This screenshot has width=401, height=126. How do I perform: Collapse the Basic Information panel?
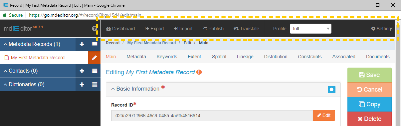pyautogui.click(x=135, y=89)
